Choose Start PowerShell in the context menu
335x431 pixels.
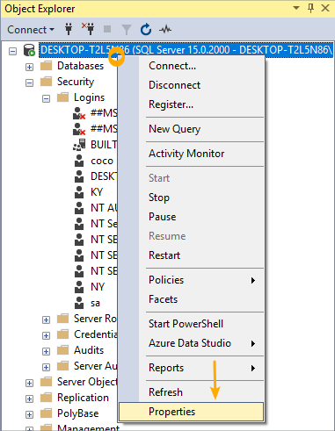pyautogui.click(x=191, y=324)
